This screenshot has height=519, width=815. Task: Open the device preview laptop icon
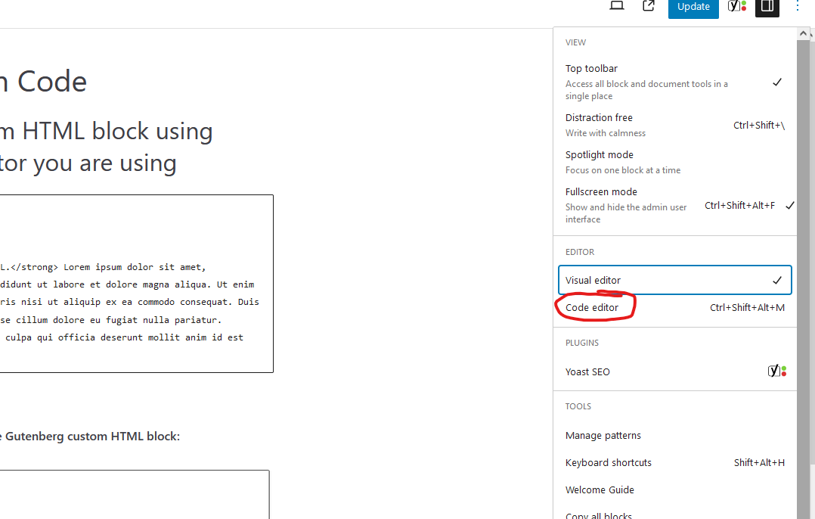pyautogui.click(x=616, y=6)
